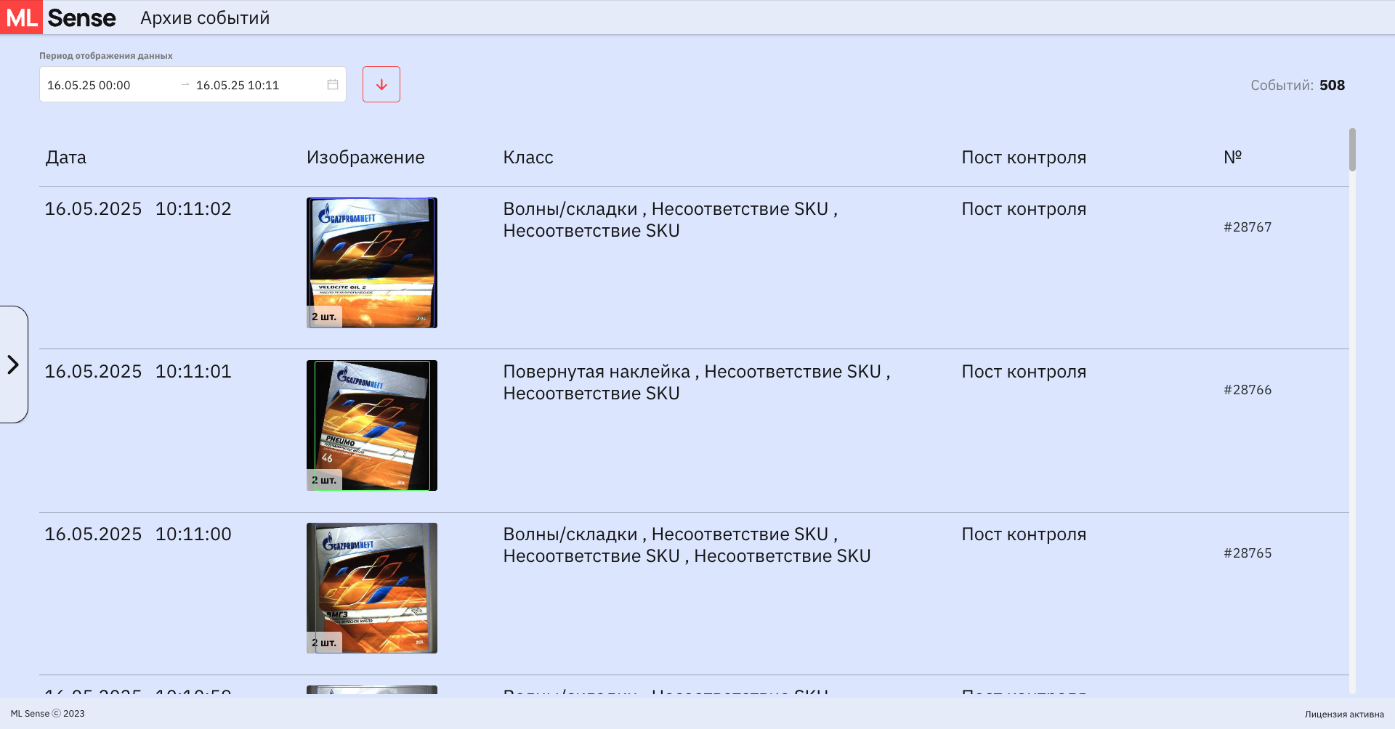
Task: Click date 16.05.2025 10:11:00
Action: [138, 534]
